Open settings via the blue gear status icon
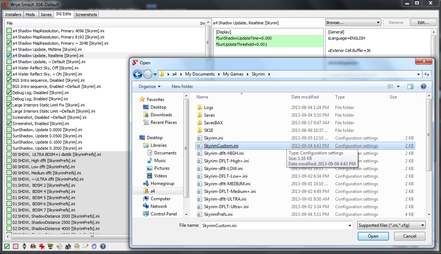The height and width of the screenshot is (254, 441). [94, 246]
